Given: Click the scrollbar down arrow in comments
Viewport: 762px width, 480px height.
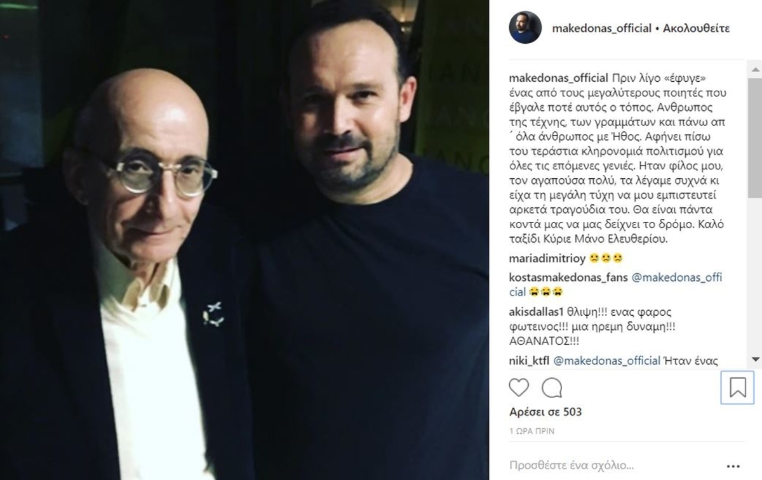Looking at the screenshot, I should tap(756, 360).
